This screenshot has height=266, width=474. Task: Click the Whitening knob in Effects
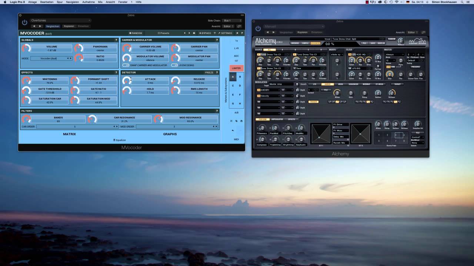(x=26, y=81)
